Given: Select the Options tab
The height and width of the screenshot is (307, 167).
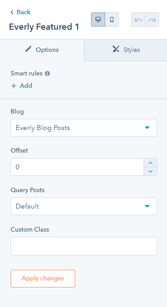Looking at the screenshot, I should (x=42, y=50).
